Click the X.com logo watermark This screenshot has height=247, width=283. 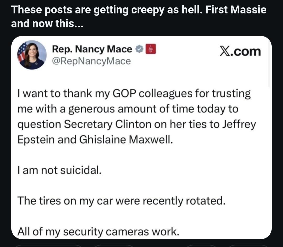(x=240, y=52)
